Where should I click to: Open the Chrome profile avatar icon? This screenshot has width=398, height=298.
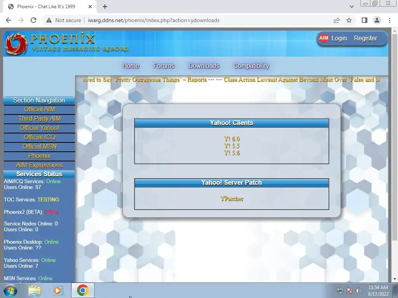(377, 20)
